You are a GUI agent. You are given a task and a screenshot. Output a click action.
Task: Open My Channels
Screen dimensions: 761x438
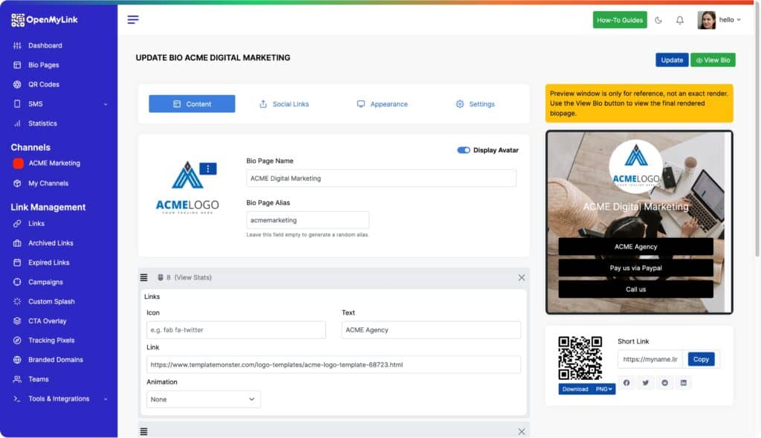48,183
